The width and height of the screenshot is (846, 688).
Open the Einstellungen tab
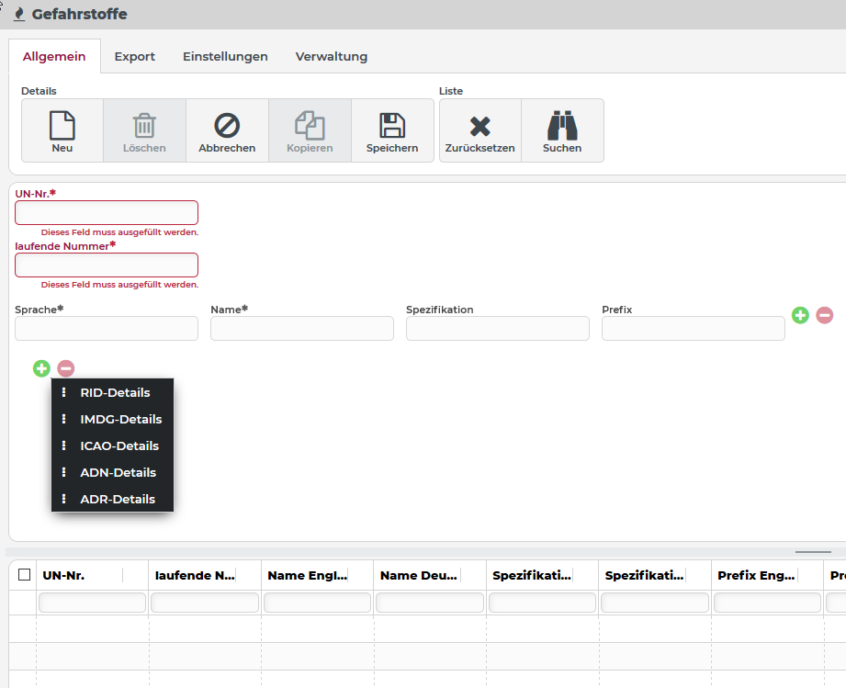[225, 56]
